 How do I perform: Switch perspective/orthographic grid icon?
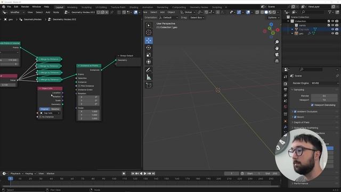pos(277,61)
